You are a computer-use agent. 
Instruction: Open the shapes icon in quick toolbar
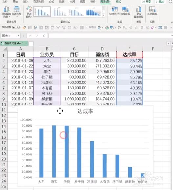112,28
